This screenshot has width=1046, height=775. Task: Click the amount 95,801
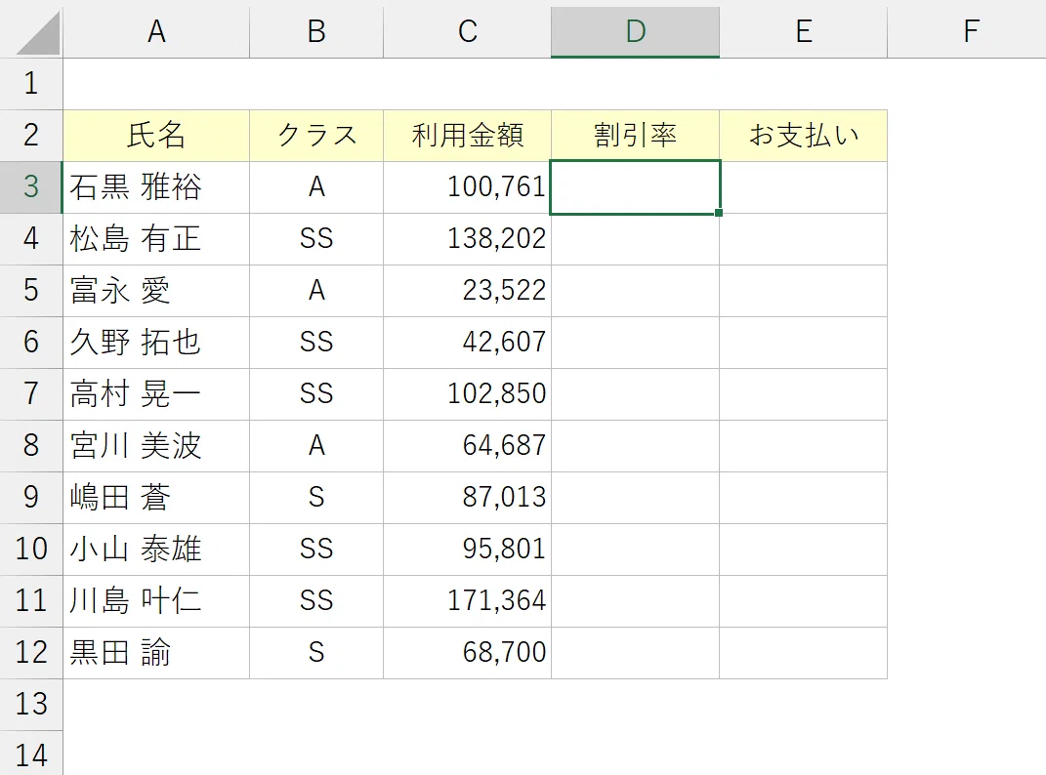tap(504, 549)
